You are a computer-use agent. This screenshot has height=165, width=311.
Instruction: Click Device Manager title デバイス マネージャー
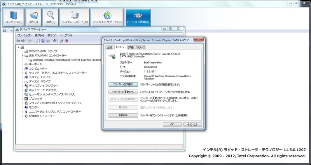coord(33,30)
